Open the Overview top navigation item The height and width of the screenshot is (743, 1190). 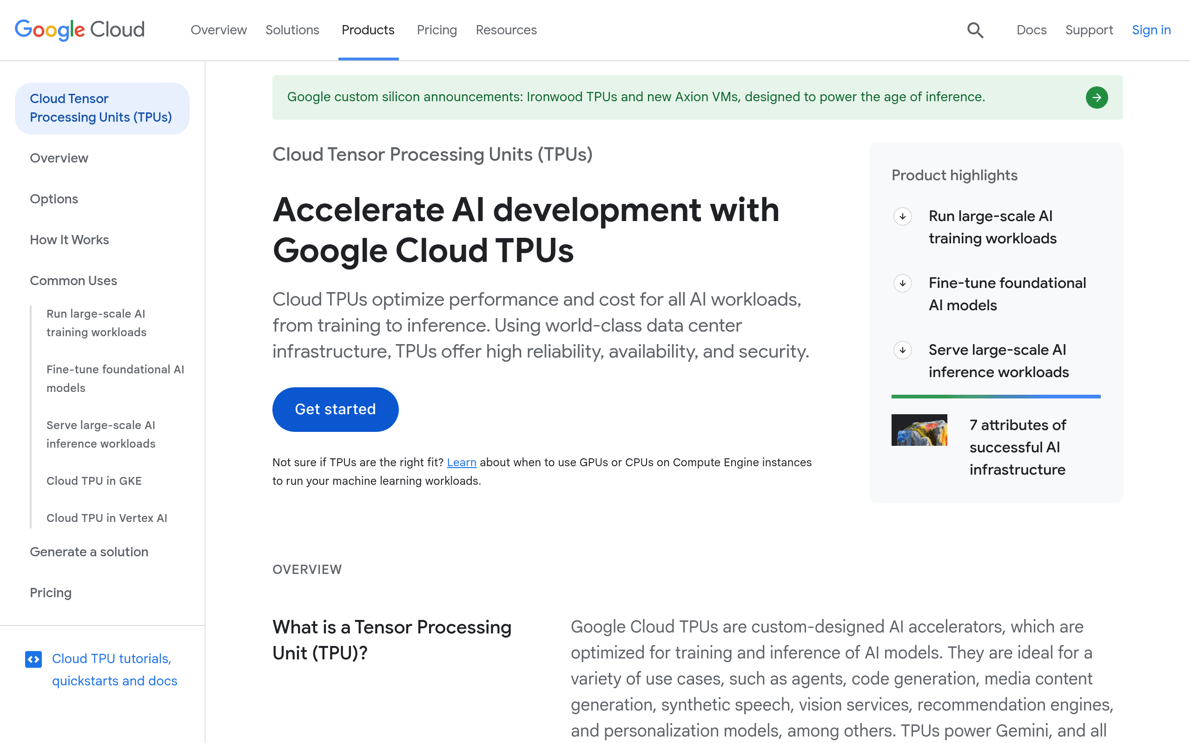click(x=219, y=30)
